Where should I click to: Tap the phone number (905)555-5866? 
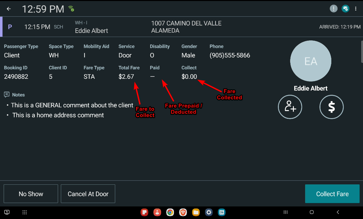230,55
